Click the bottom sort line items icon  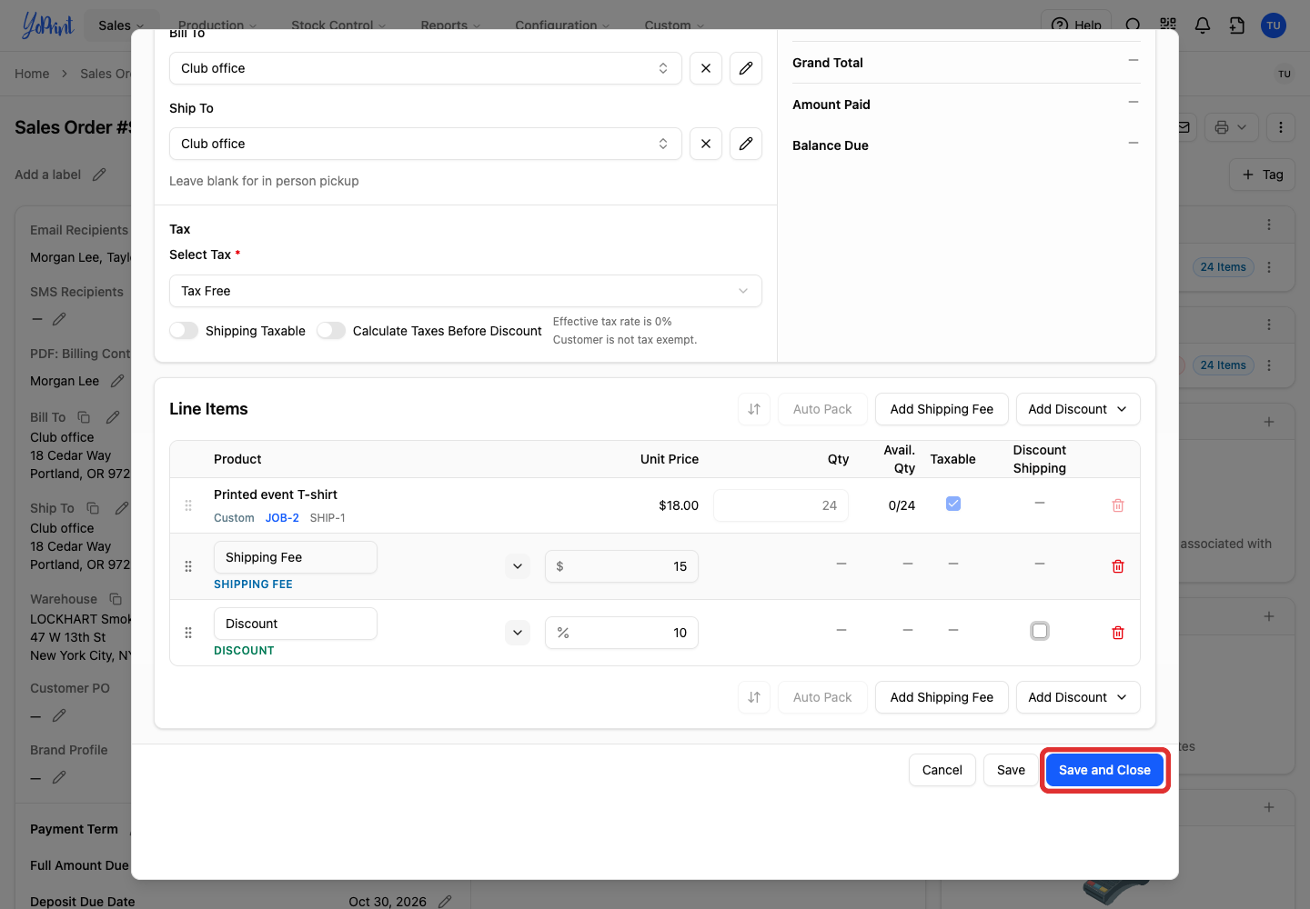coord(754,697)
